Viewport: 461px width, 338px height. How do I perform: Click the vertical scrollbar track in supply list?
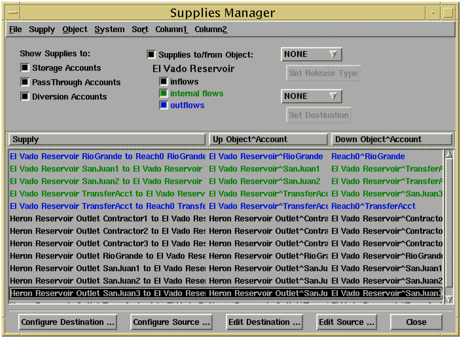(449, 226)
